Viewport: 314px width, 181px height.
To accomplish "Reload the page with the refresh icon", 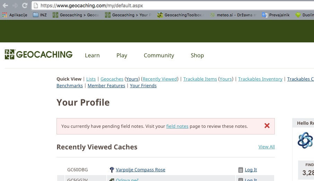I will pos(25,6).
